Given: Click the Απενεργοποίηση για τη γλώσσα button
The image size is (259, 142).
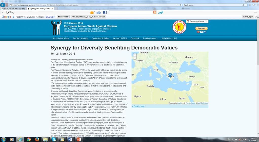Looking at the screenshot, I should [x=88, y=17].
